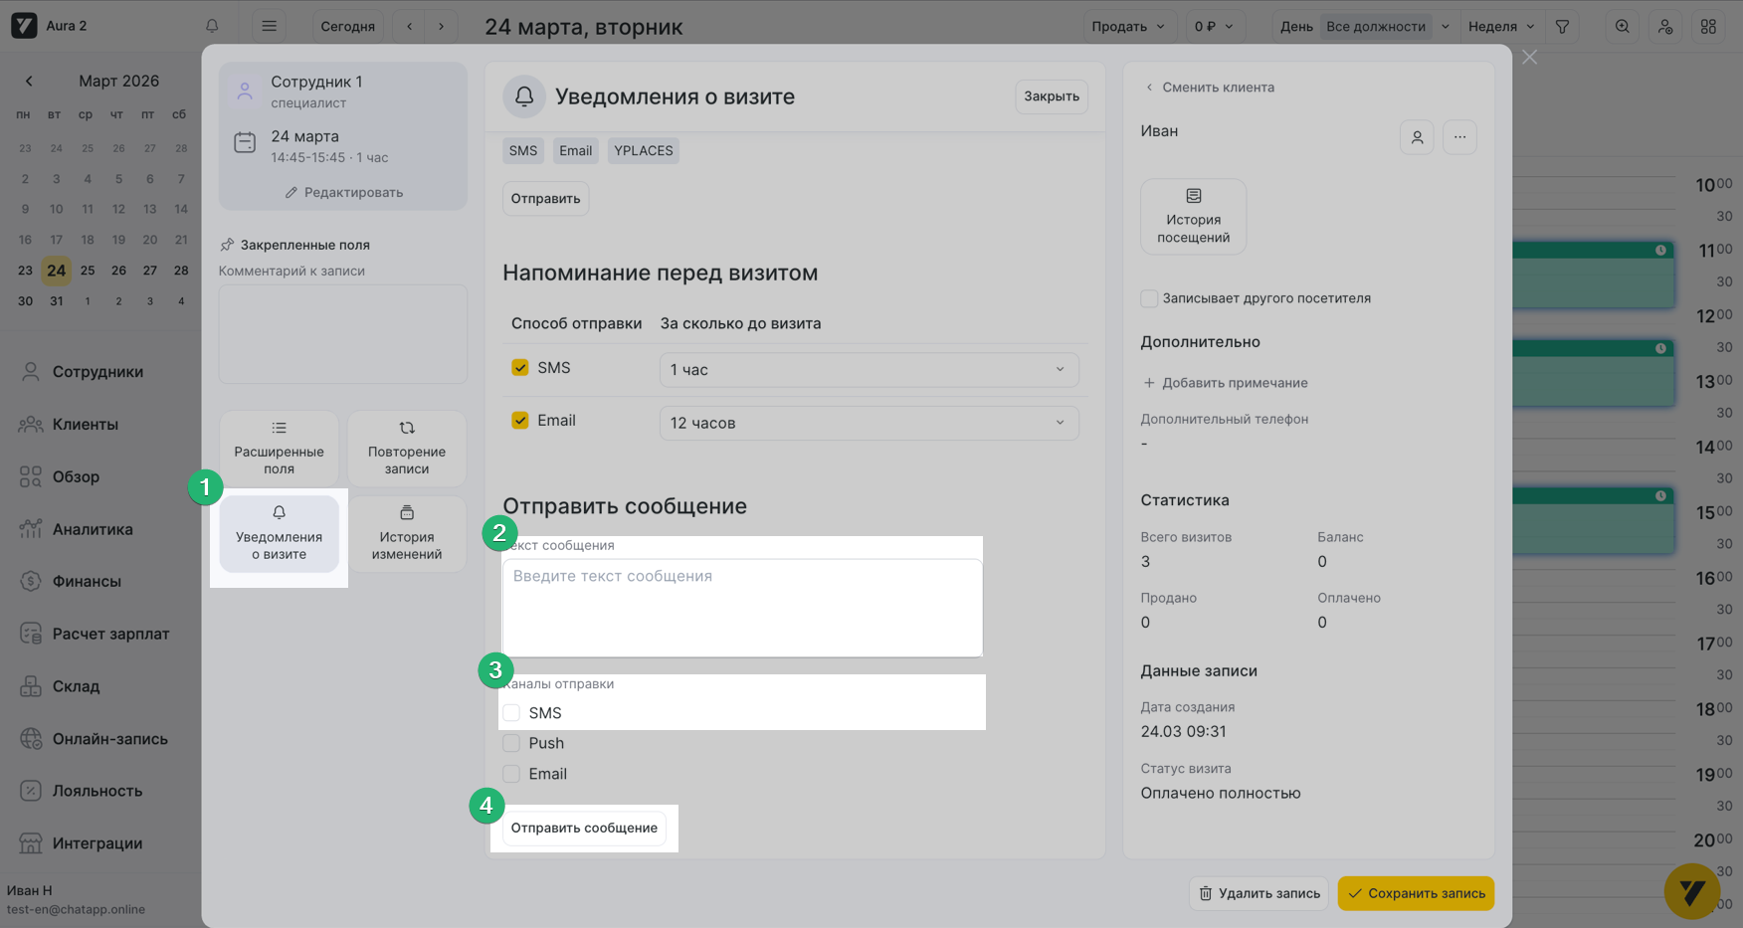Open the three-dots menu for client Иван
Image resolution: width=1743 pixels, height=928 pixels.
pos(1459,137)
